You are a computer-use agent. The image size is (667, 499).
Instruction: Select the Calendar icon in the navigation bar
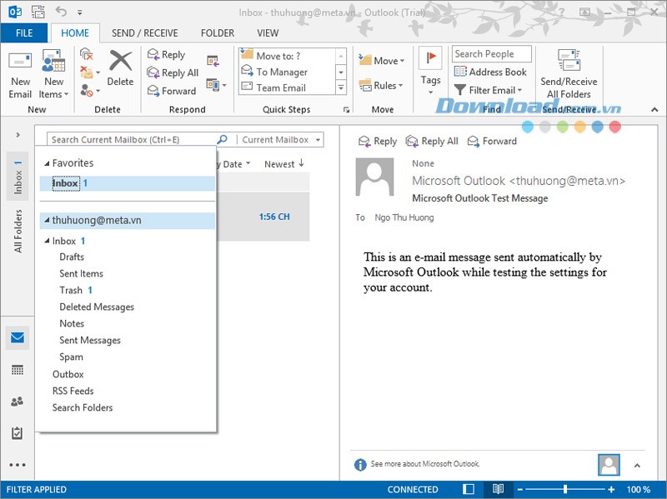coord(17,369)
